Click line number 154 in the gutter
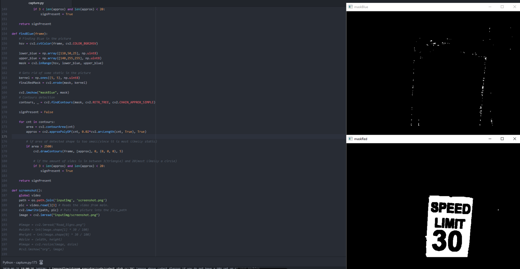520x269 pixels. [4, 34]
